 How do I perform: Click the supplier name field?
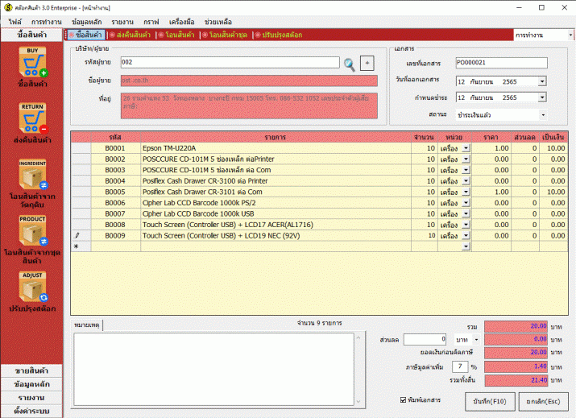[249, 81]
